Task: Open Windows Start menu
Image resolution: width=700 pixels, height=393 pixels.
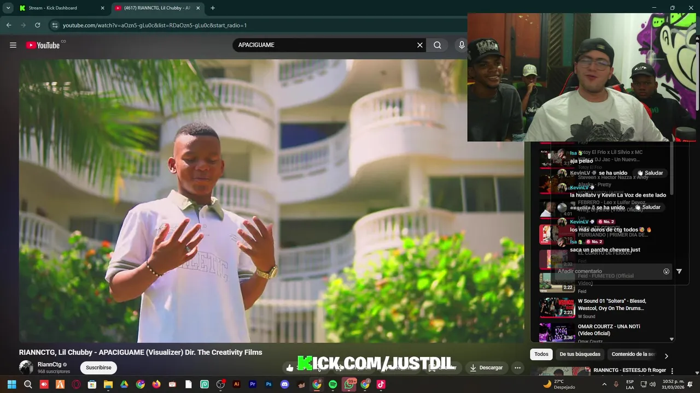Action: (11, 384)
